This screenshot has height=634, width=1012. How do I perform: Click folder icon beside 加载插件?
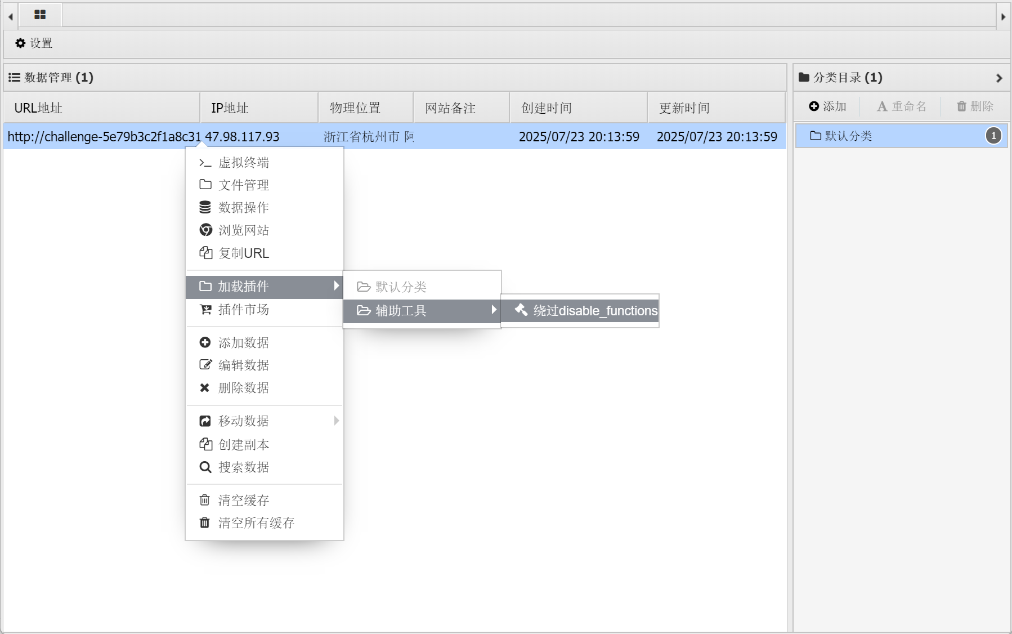point(205,286)
